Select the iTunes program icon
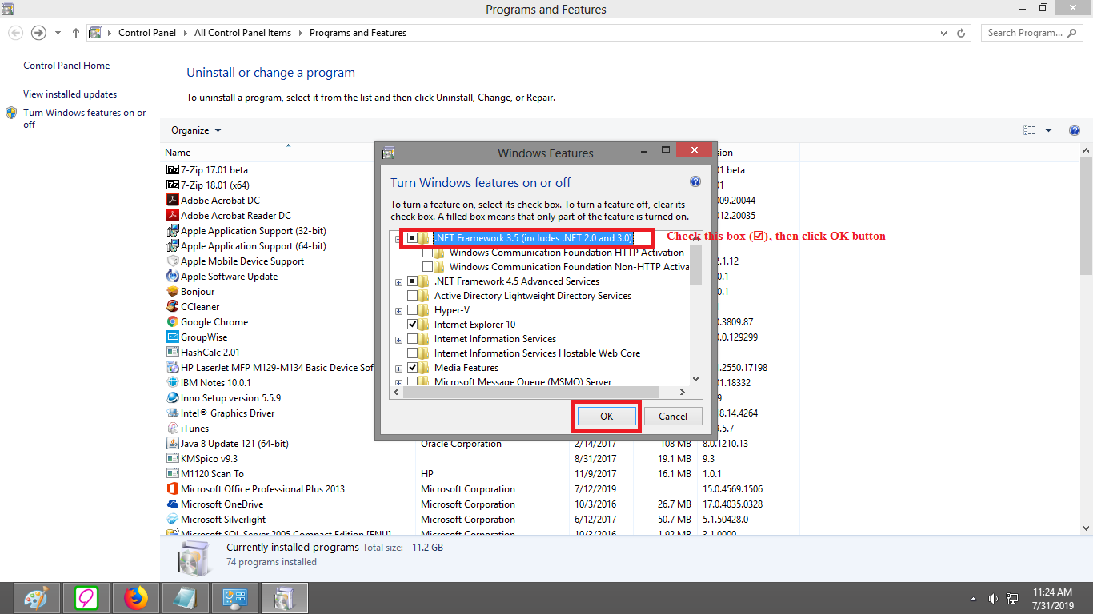This screenshot has height=614, width=1093. [172, 429]
